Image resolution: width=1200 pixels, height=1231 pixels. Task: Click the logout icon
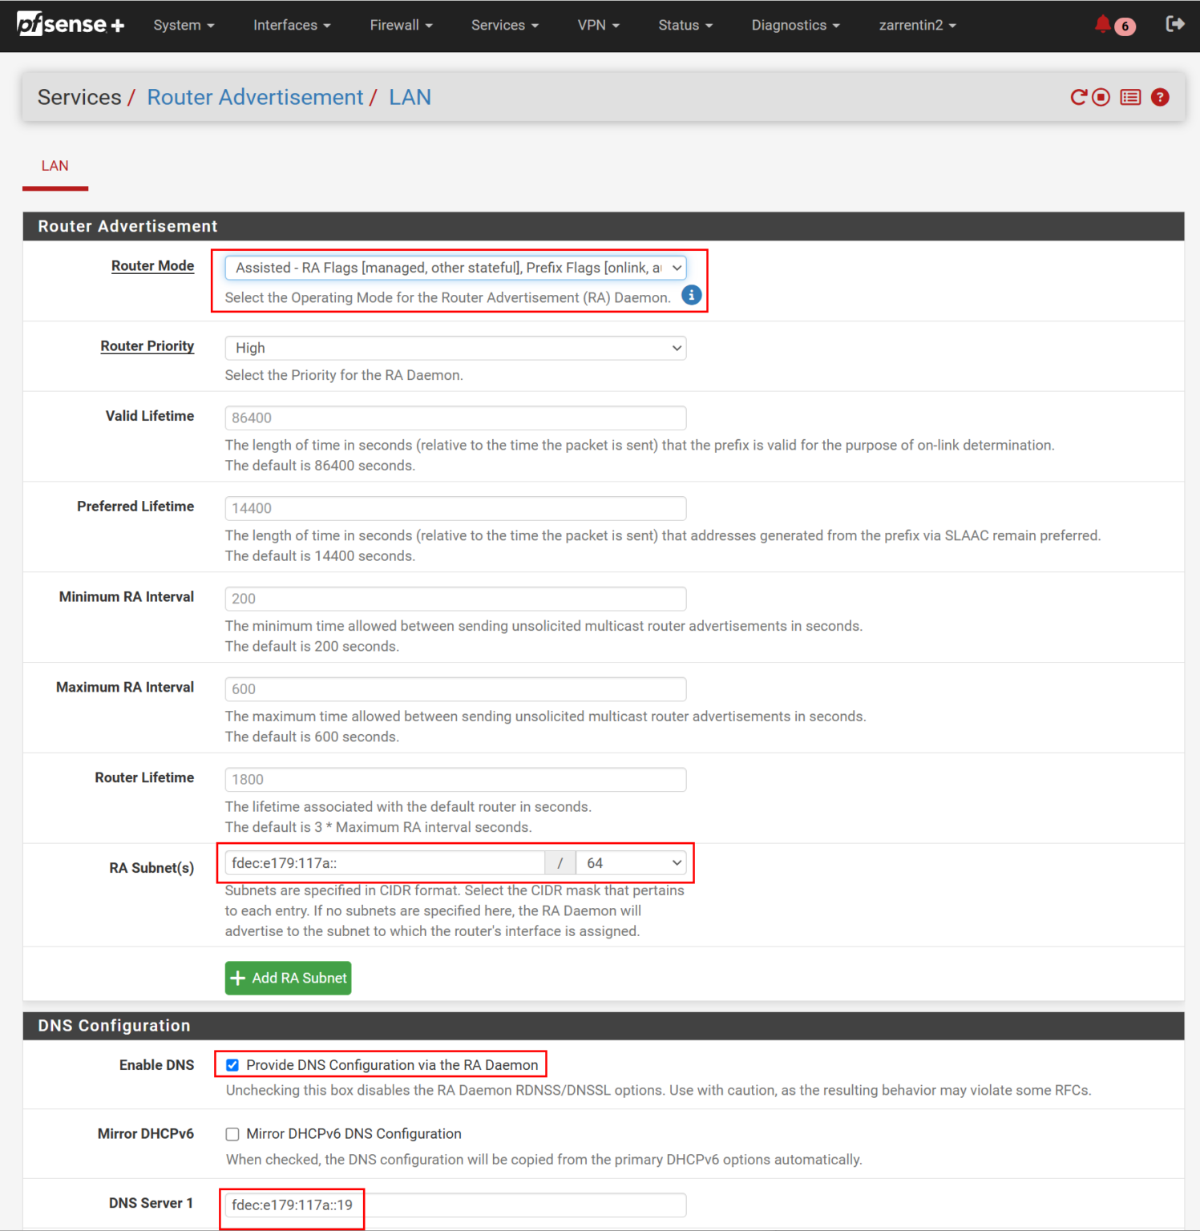[x=1174, y=24]
